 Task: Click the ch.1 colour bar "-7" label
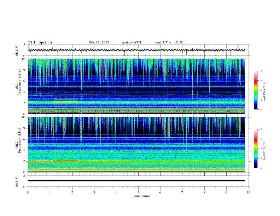261,109
